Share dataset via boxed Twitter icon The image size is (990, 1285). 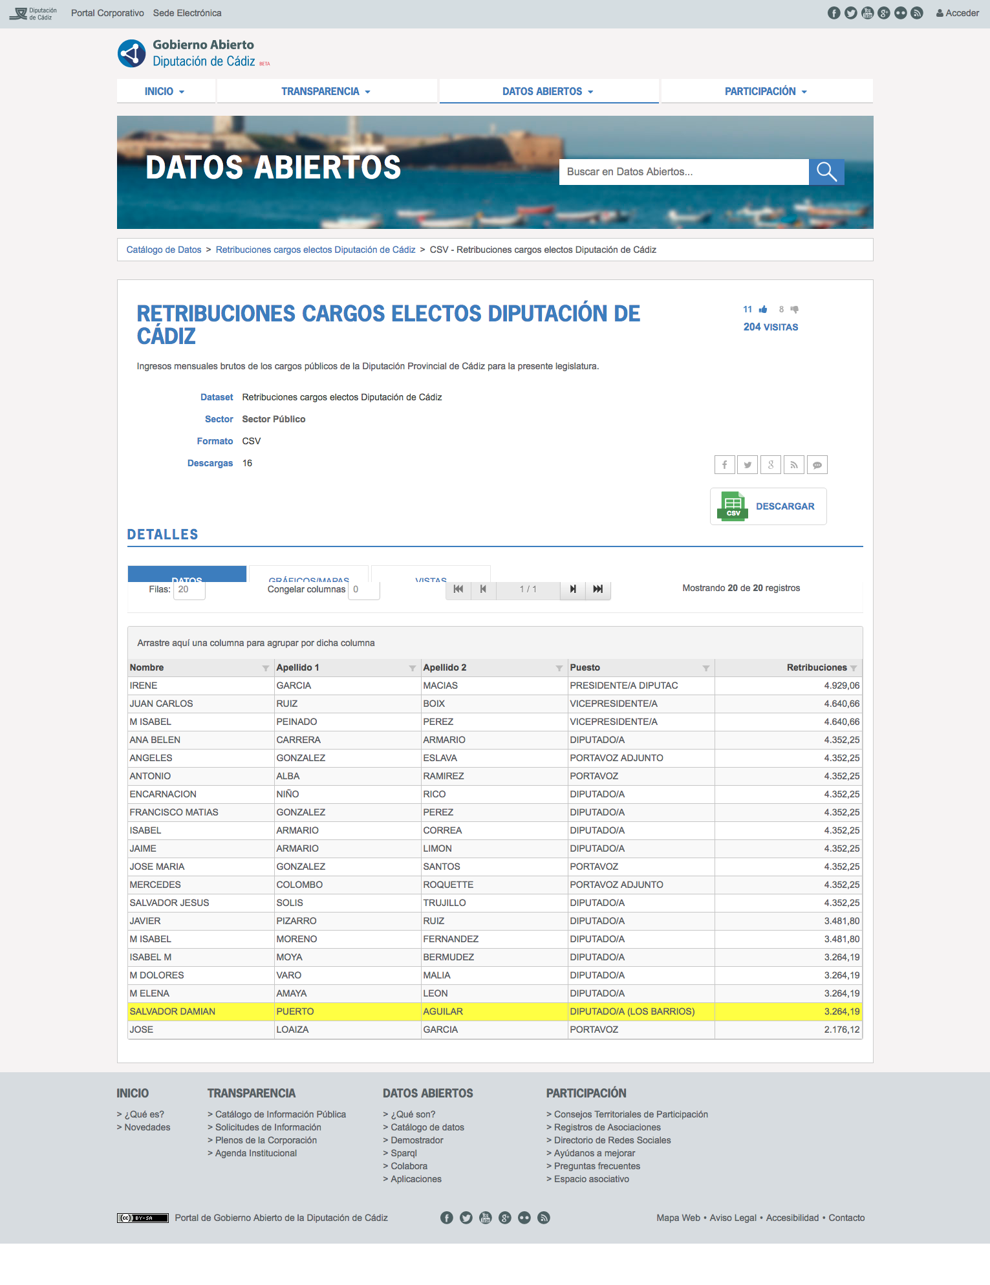pos(748,464)
